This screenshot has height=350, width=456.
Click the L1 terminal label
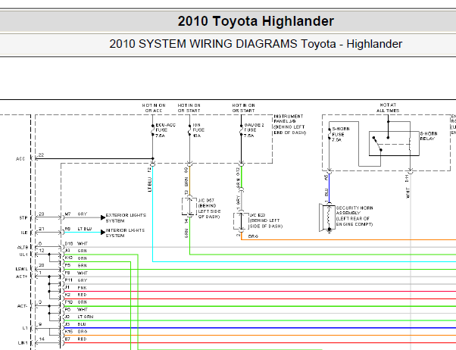click(x=25, y=328)
